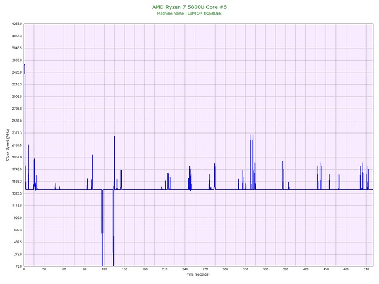379x284 pixels.
Task: Click the 480 tick on time axis
Action: 346,269
